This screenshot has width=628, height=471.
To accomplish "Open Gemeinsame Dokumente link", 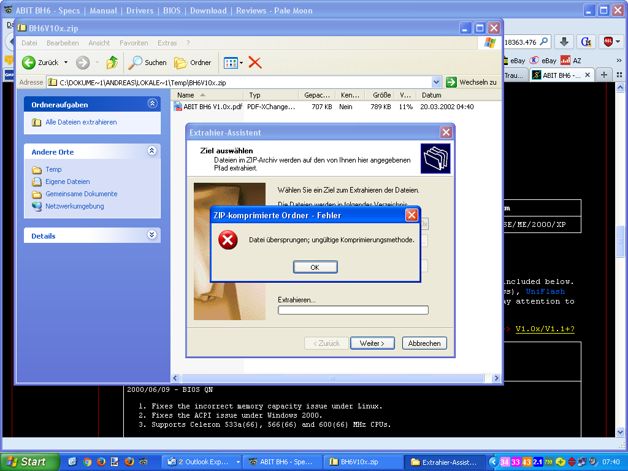I will pyautogui.click(x=82, y=194).
